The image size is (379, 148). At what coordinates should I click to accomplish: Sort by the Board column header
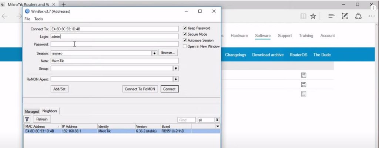[176, 126]
